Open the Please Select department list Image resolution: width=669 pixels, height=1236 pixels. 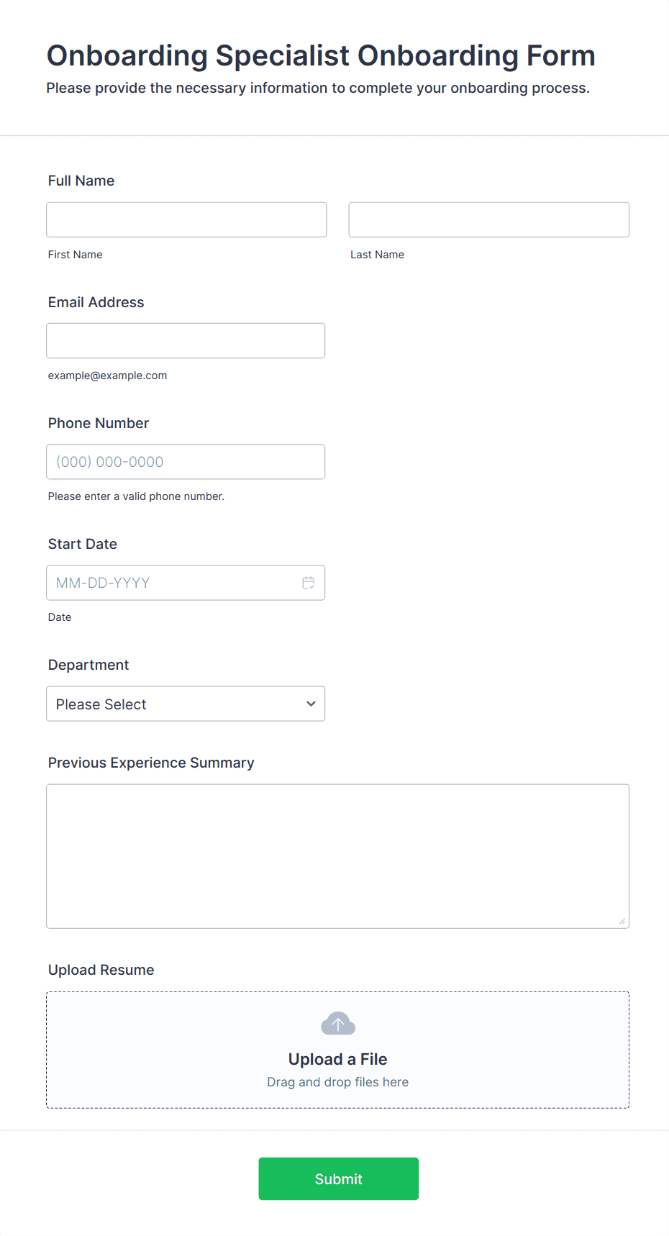click(186, 704)
